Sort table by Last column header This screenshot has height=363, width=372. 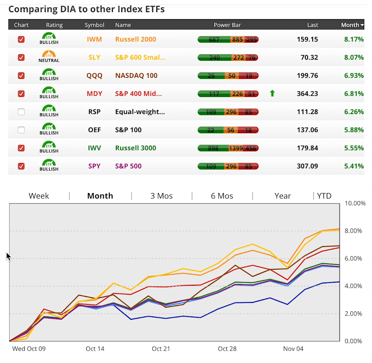pyautogui.click(x=312, y=25)
